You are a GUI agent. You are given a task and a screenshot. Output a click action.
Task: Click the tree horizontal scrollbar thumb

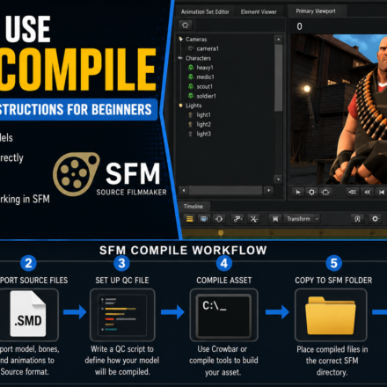226,191
